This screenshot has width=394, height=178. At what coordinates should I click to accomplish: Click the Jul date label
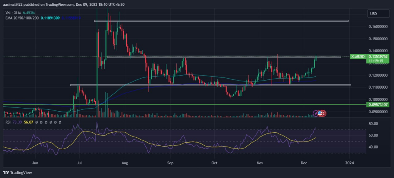click(x=79, y=163)
